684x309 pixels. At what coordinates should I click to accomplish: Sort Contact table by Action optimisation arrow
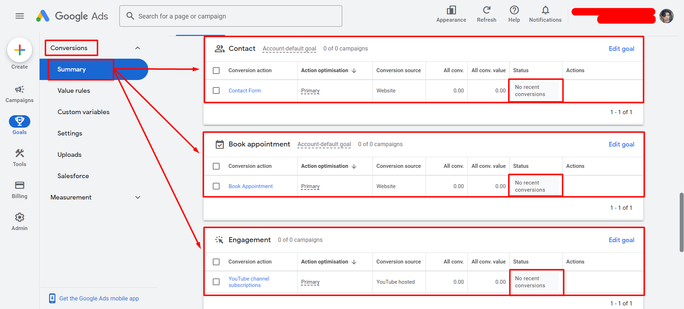(354, 71)
